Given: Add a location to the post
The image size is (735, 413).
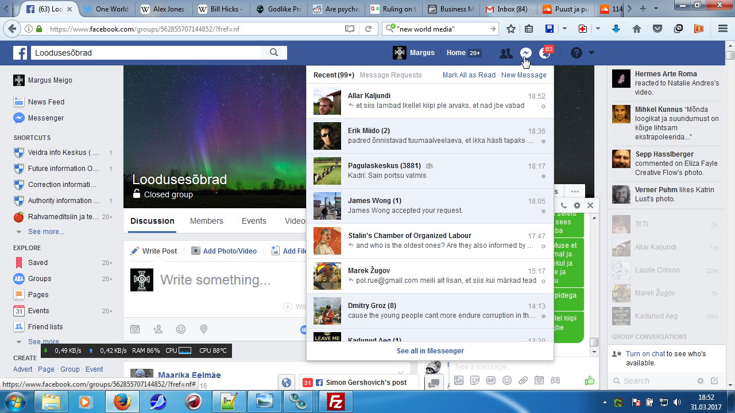Looking at the screenshot, I should (203, 329).
